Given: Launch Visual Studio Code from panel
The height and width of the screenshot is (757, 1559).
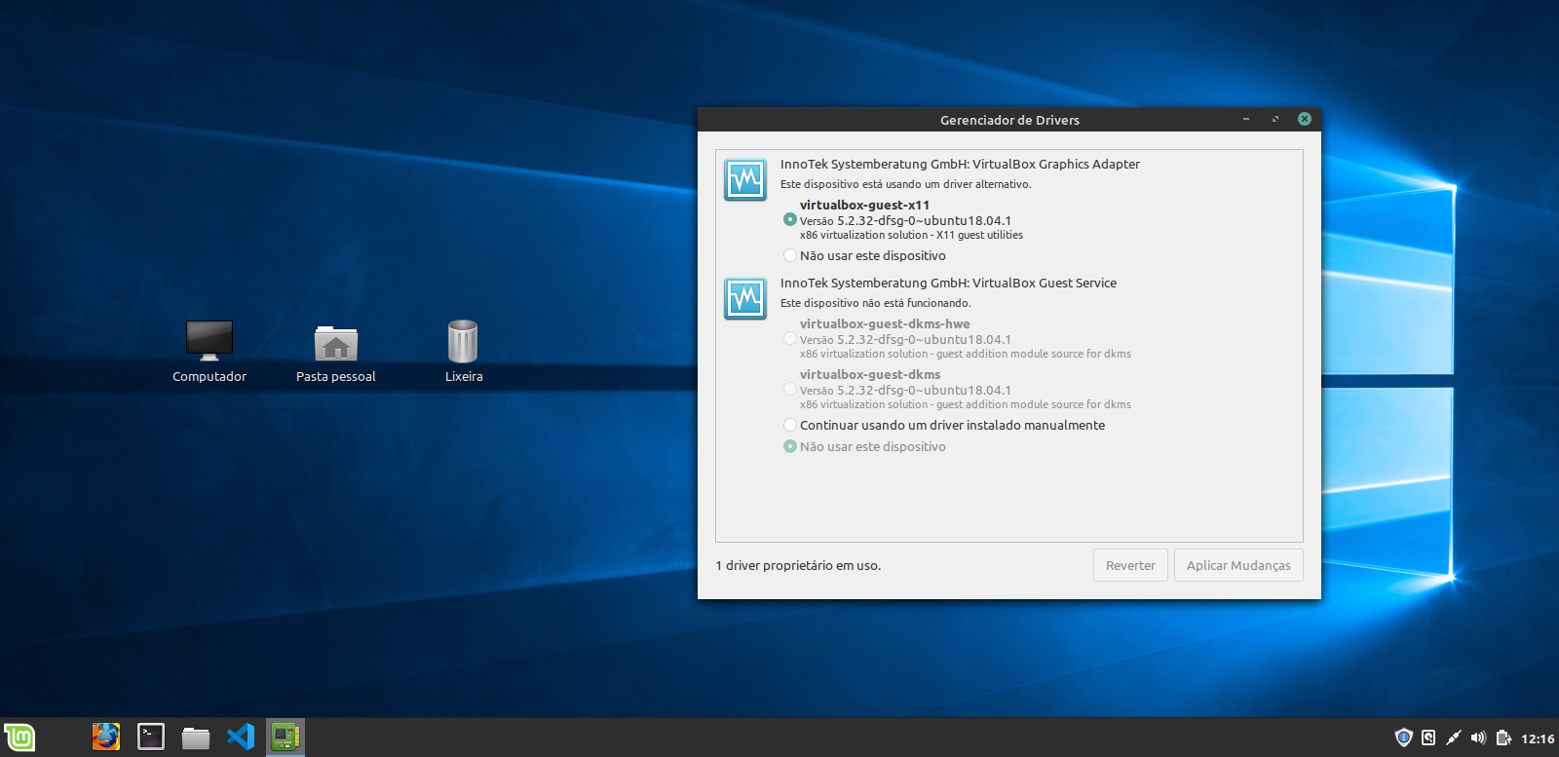Looking at the screenshot, I should [x=241, y=737].
